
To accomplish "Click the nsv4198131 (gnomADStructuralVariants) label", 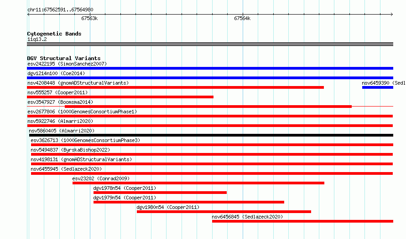I will (81, 159).
